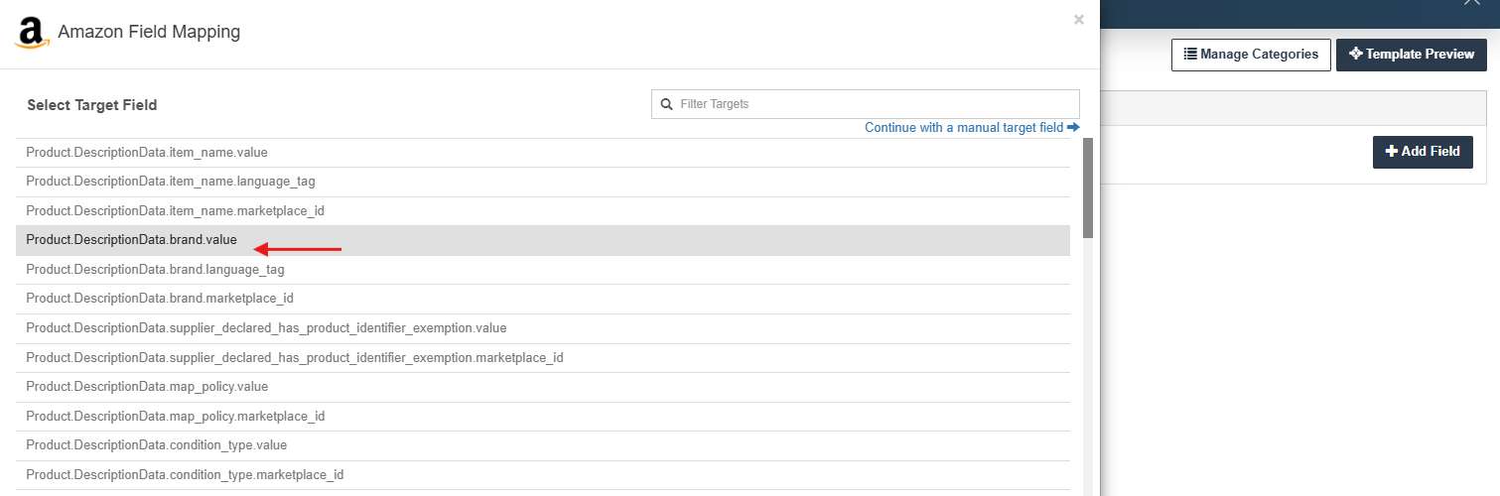The height and width of the screenshot is (496, 1500).
Task: Select Product.DescriptionData.condition_type.value
Action: [x=543, y=445]
